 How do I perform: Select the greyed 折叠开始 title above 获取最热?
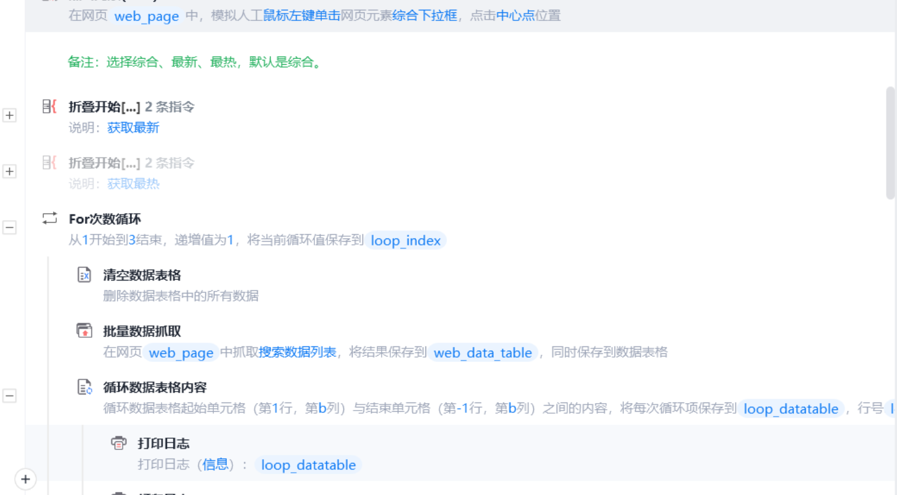[104, 163]
